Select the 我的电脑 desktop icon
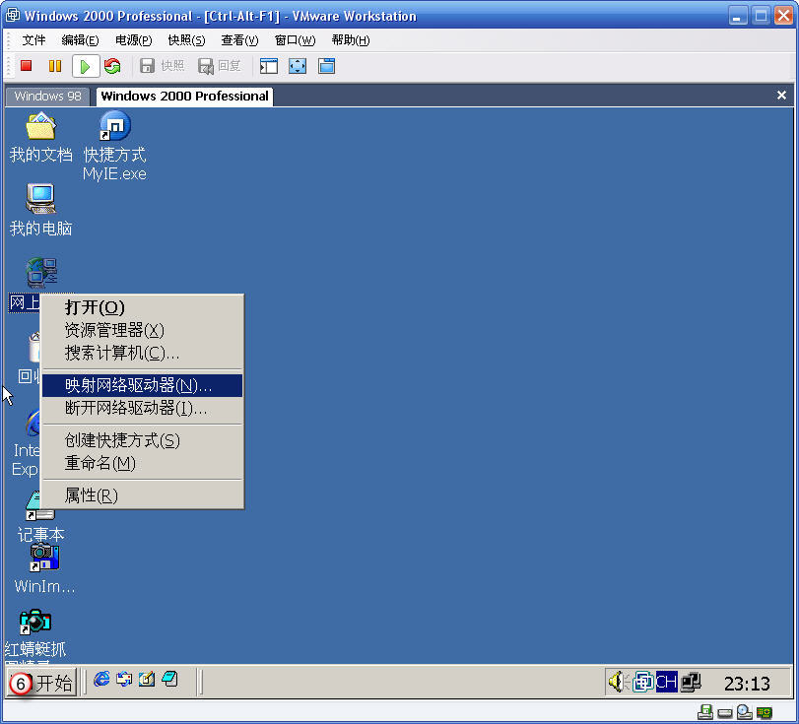 coord(40,210)
